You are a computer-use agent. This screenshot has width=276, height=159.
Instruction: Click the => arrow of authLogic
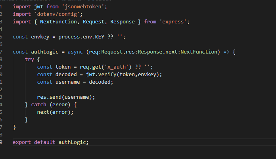coord(226,52)
